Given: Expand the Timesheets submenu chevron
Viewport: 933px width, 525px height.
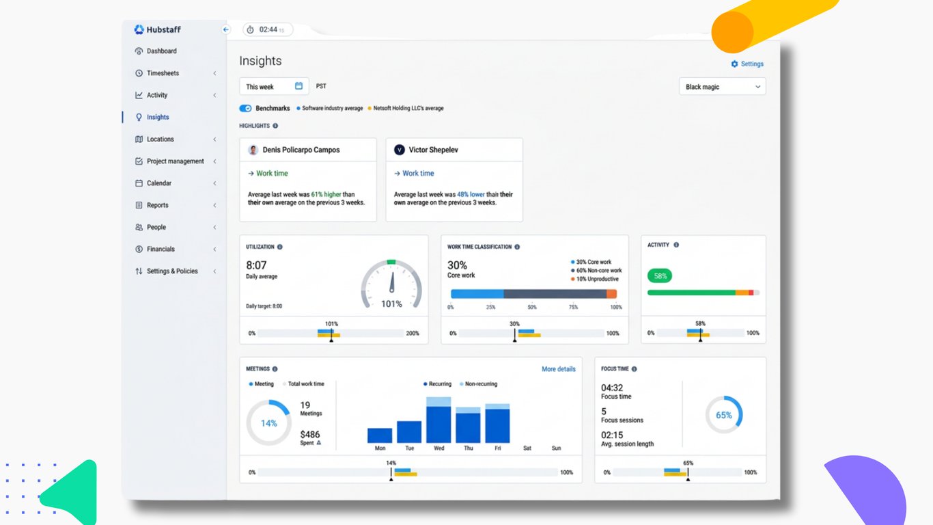Looking at the screenshot, I should click(x=214, y=73).
